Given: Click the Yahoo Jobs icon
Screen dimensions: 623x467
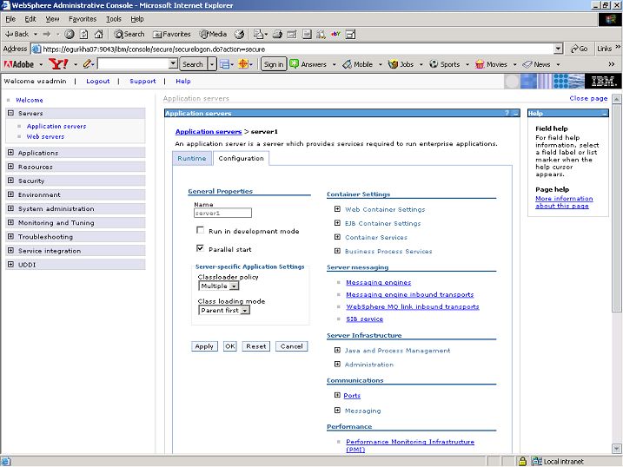Looking at the screenshot, I should [393, 64].
